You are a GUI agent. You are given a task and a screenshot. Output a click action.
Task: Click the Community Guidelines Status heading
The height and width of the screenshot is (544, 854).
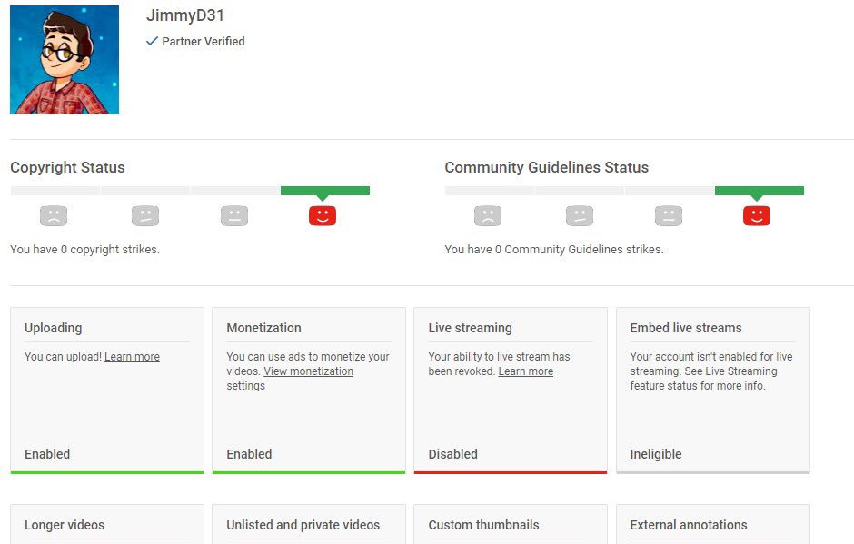coord(546,167)
